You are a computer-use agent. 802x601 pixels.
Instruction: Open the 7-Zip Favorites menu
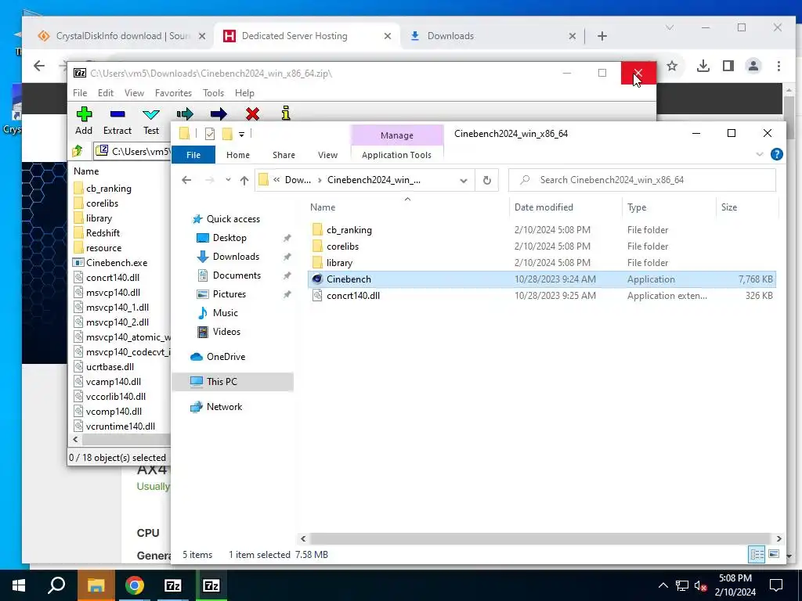pos(173,93)
